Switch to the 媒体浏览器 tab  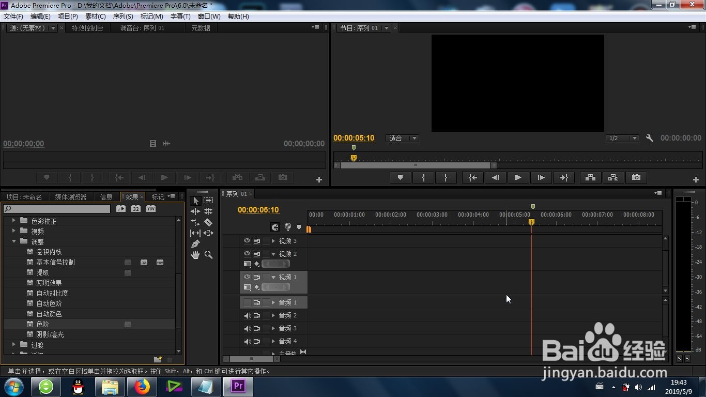point(71,197)
